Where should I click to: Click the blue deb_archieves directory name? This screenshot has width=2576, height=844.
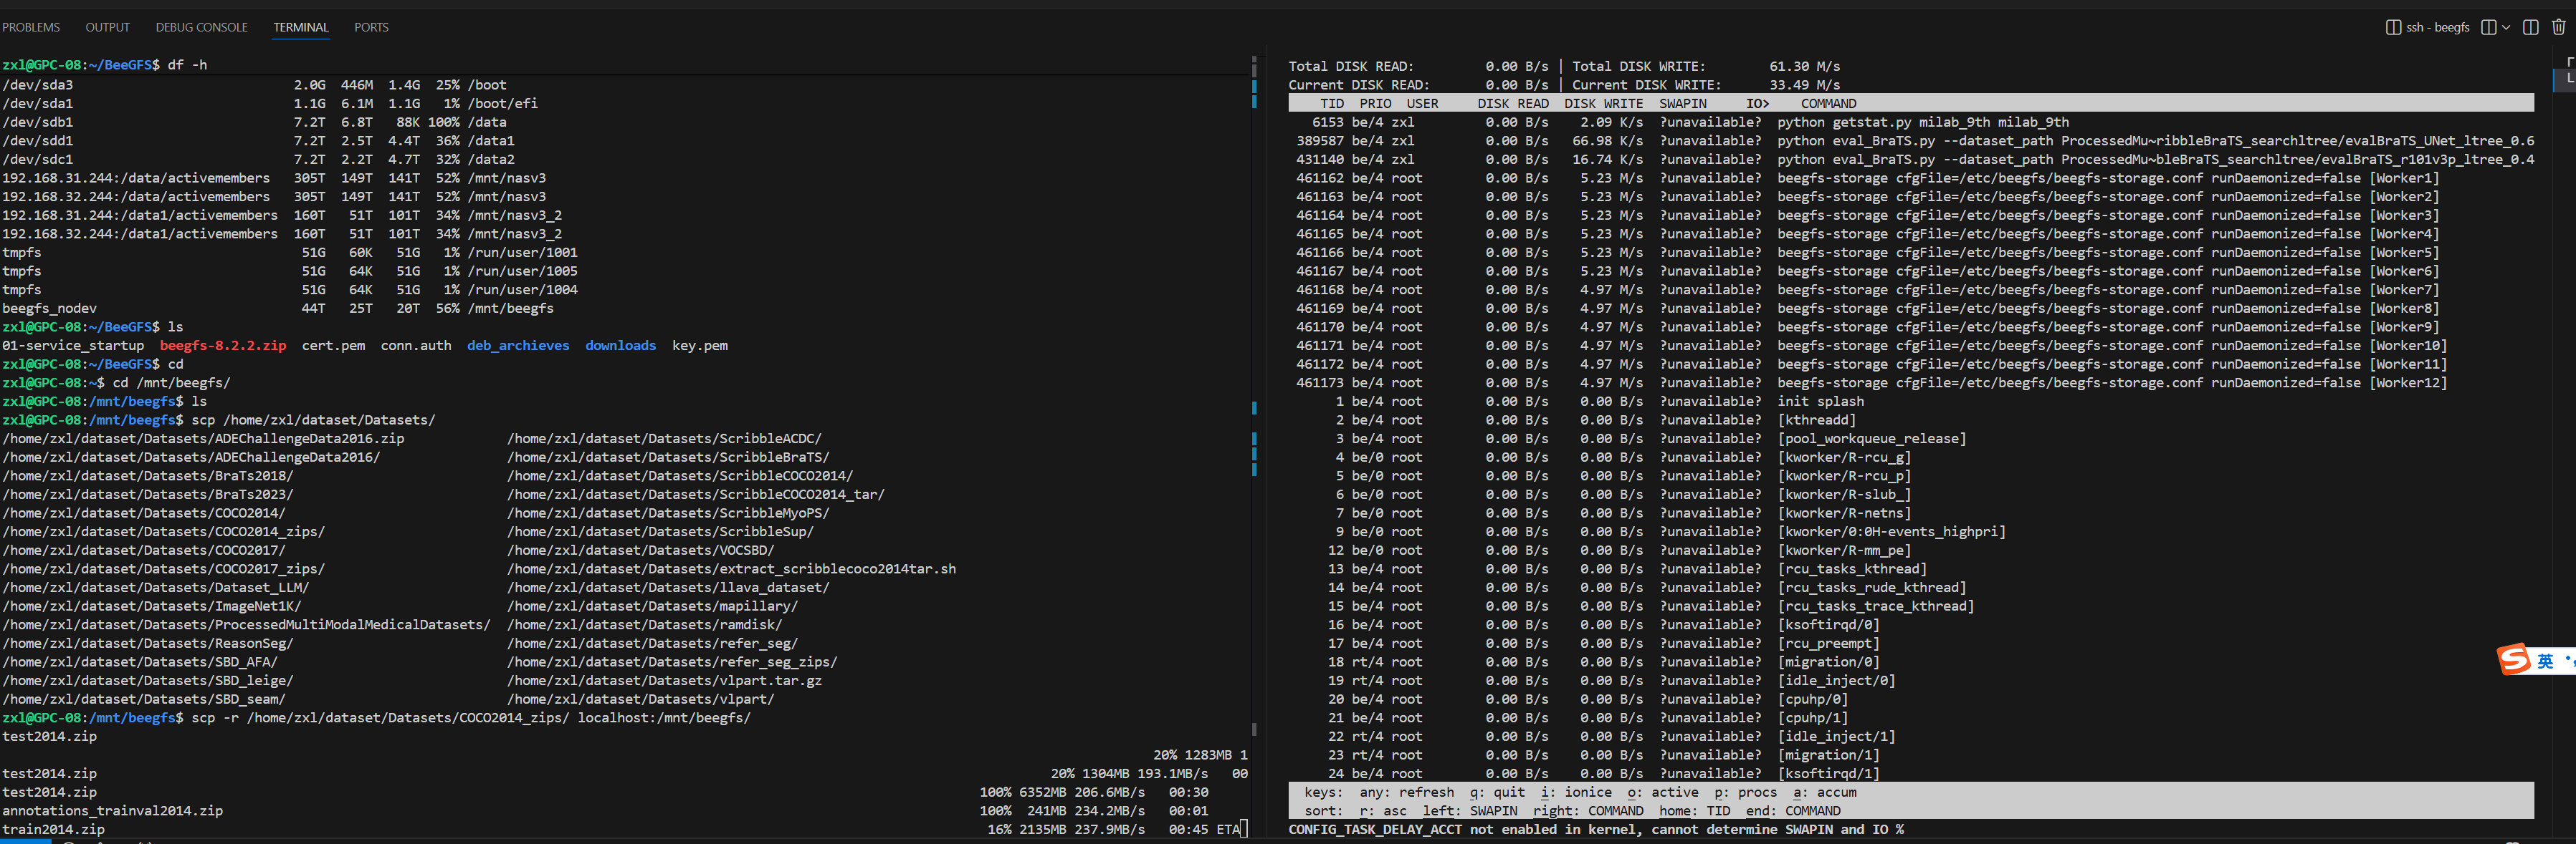coord(517,346)
